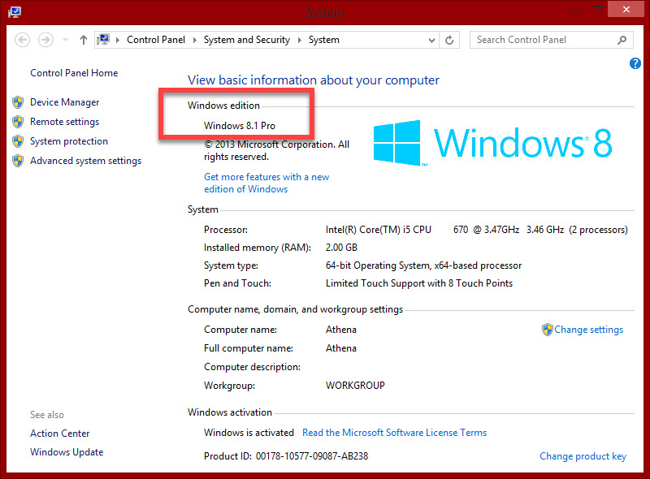Click the shield icon beside Device Manager

pyautogui.click(x=18, y=102)
